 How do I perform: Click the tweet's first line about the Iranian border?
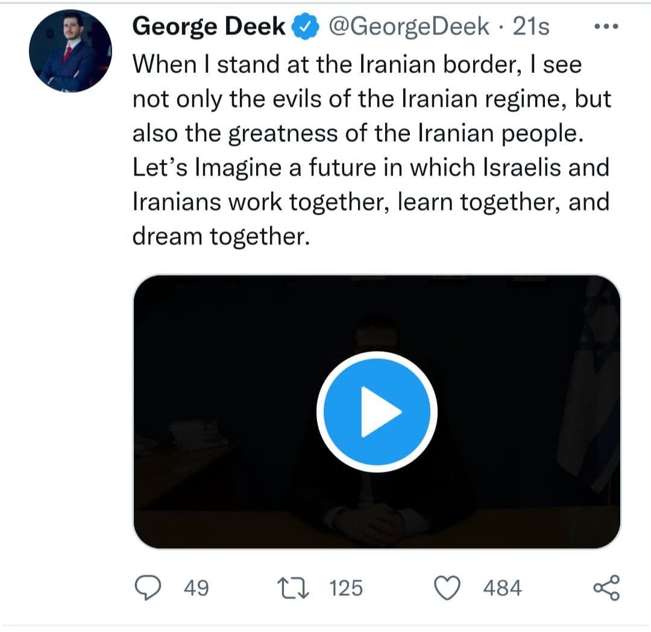tap(357, 64)
